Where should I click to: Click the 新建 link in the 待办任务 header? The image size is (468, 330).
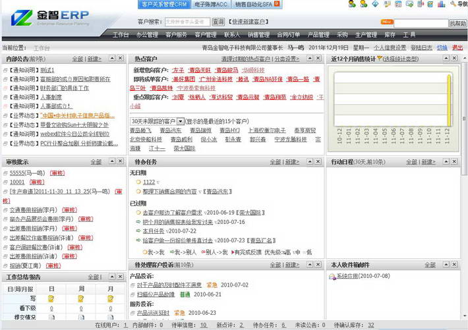coord(292,162)
